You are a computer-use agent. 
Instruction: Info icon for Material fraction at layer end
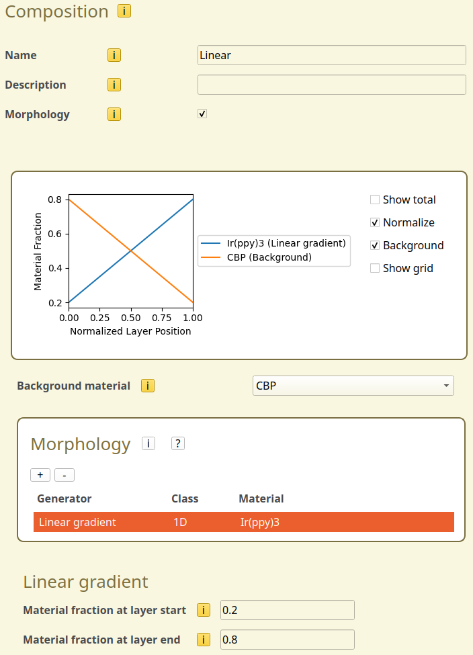(204, 640)
